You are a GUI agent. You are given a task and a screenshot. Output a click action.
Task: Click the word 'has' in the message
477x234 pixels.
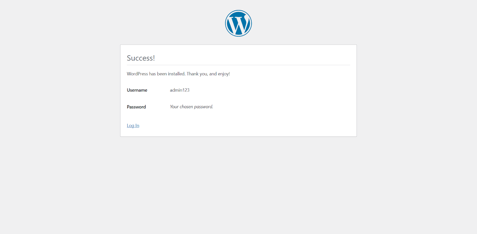pyautogui.click(x=152, y=74)
